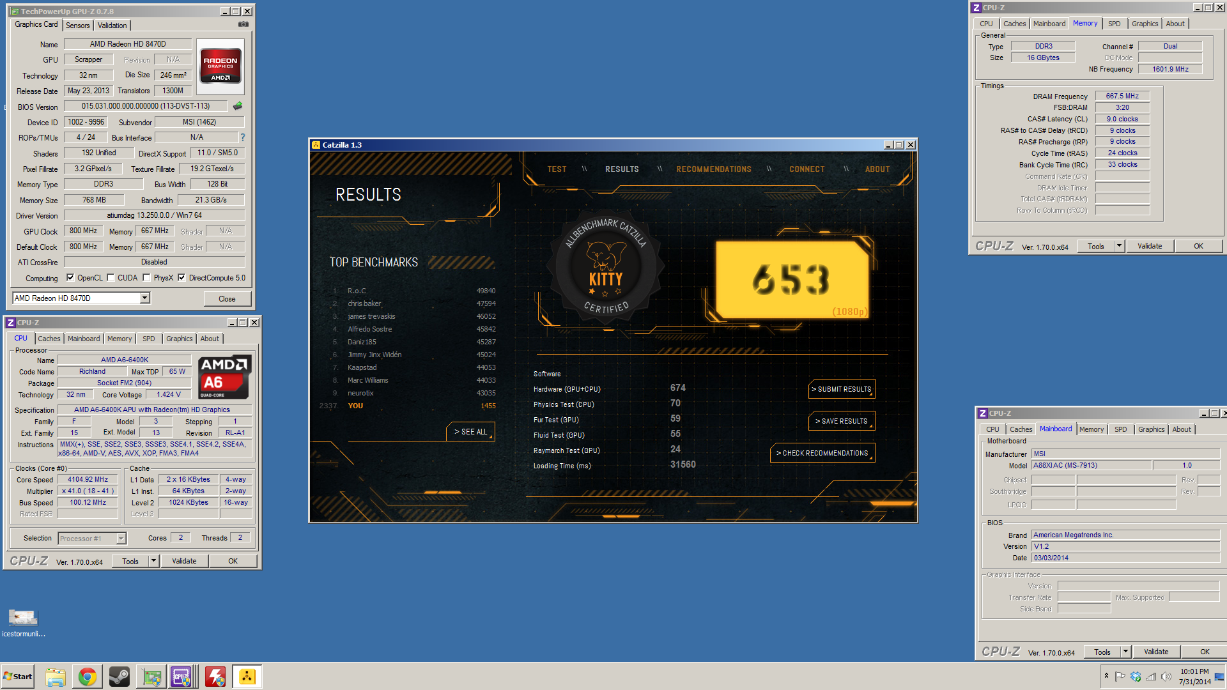Open the ABOUT section in Catzilla
The width and height of the screenshot is (1227, 690).
click(877, 169)
